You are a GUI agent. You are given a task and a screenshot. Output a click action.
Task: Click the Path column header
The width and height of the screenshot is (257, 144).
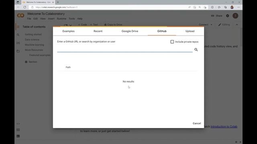coord(68,67)
